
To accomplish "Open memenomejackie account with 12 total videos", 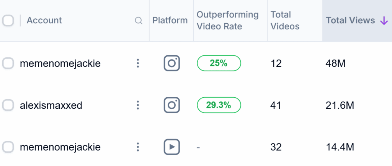I will point(60,64).
